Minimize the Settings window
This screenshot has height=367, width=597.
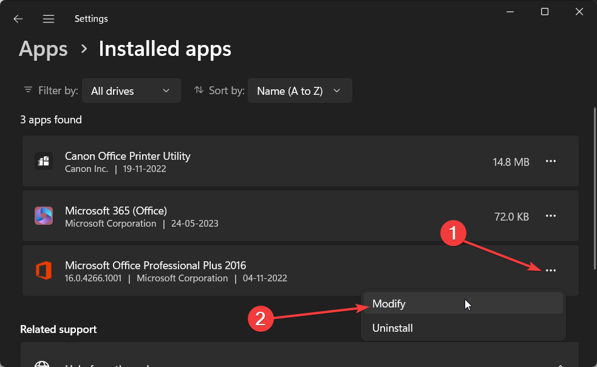[510, 12]
